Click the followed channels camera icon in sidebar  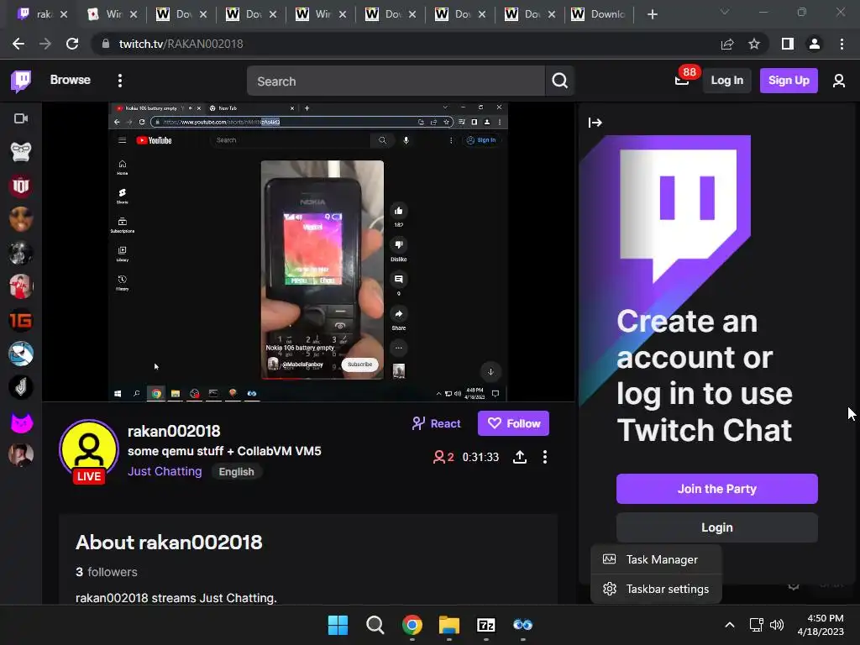[x=21, y=118]
